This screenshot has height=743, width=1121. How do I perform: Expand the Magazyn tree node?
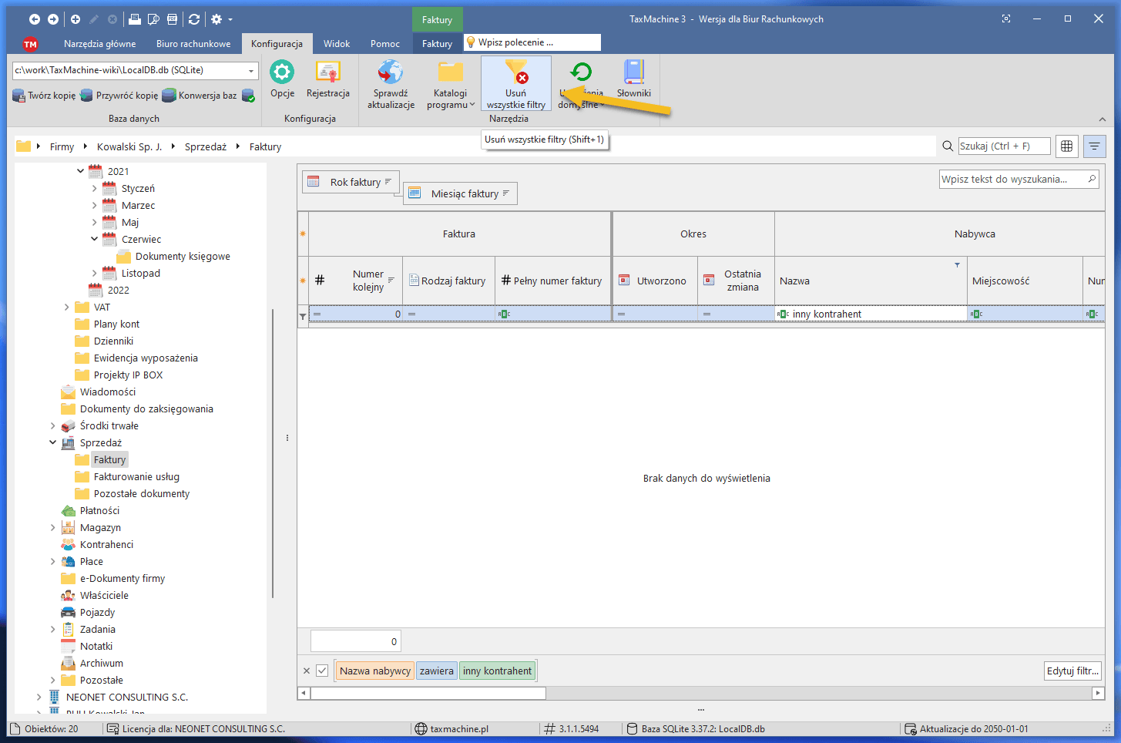[53, 527]
